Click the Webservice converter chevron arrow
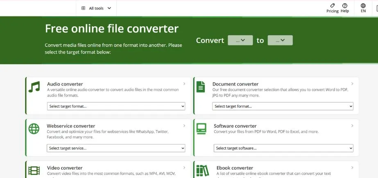This screenshot has height=178, width=378. point(184,126)
